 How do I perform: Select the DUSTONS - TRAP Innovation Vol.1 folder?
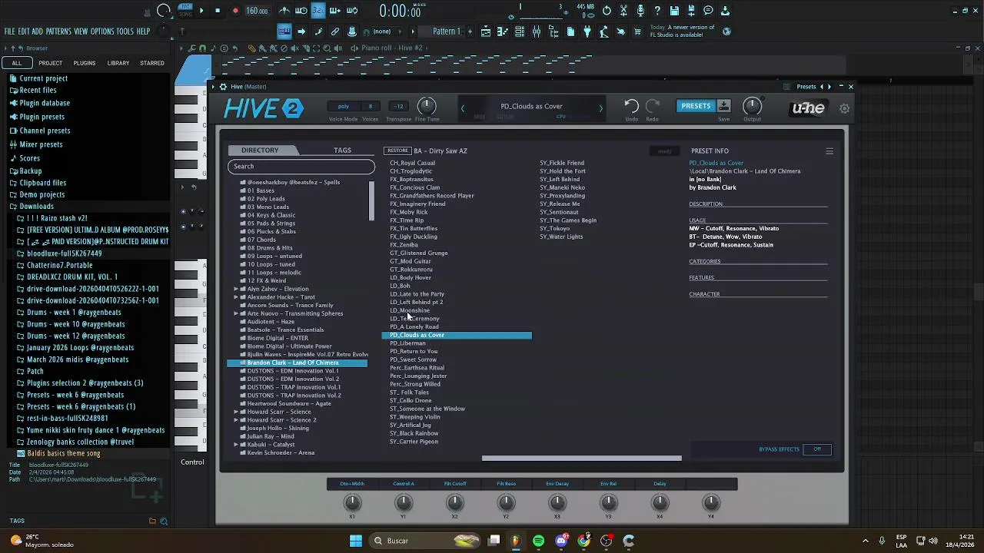[294, 387]
